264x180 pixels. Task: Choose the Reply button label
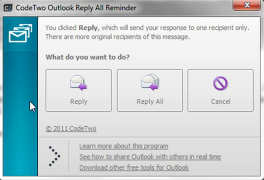(79, 102)
